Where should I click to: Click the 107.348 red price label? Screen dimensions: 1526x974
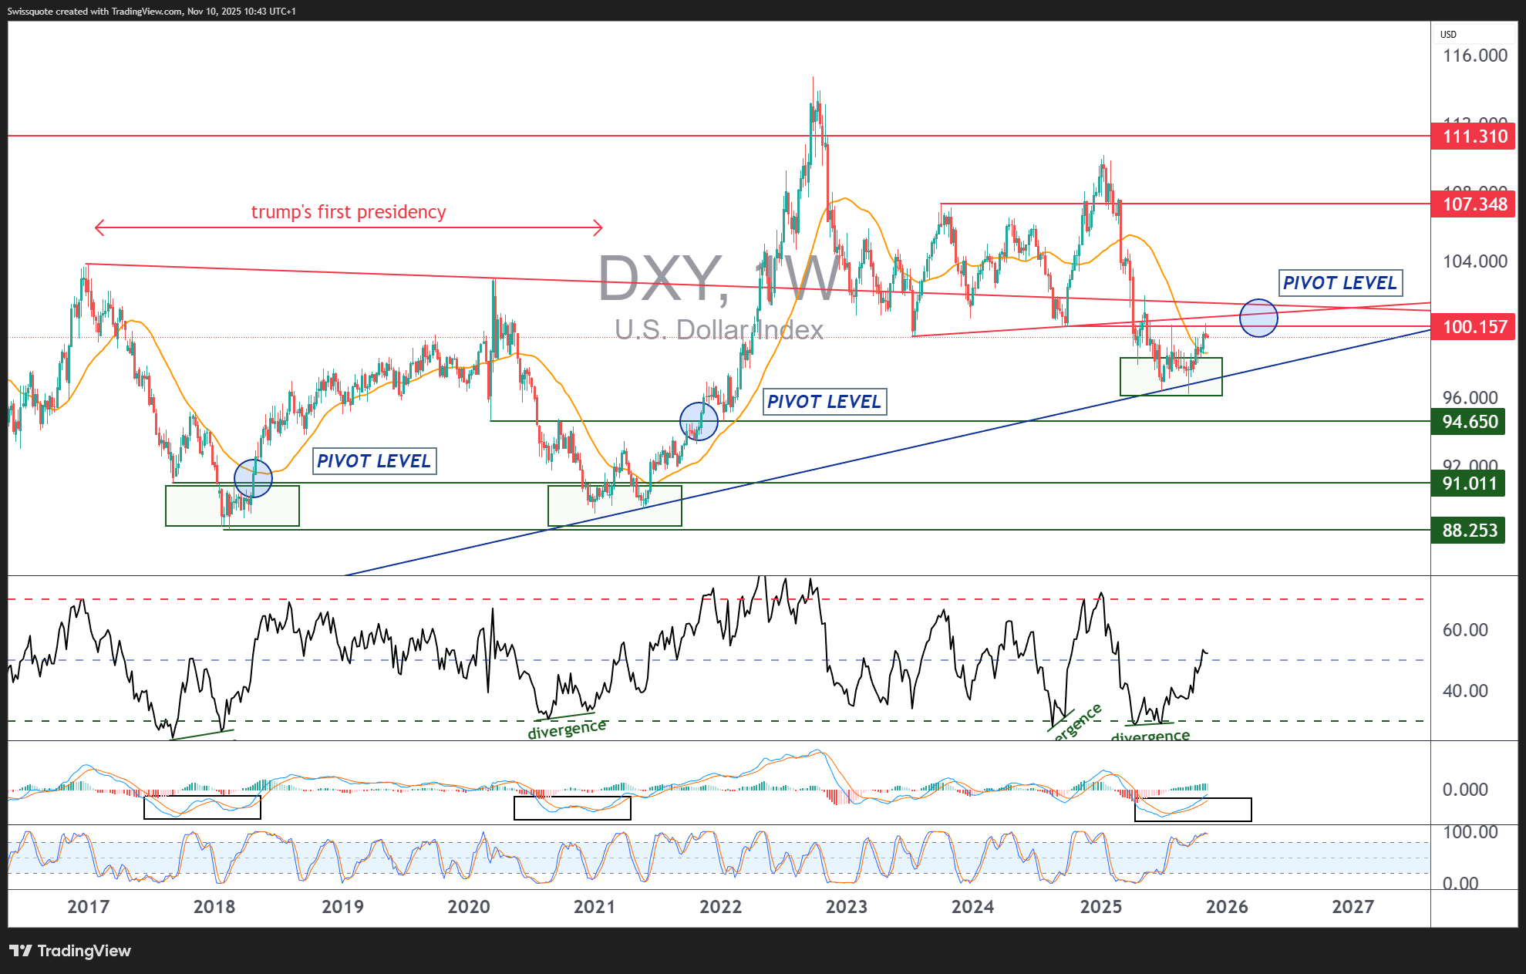coord(1473,204)
